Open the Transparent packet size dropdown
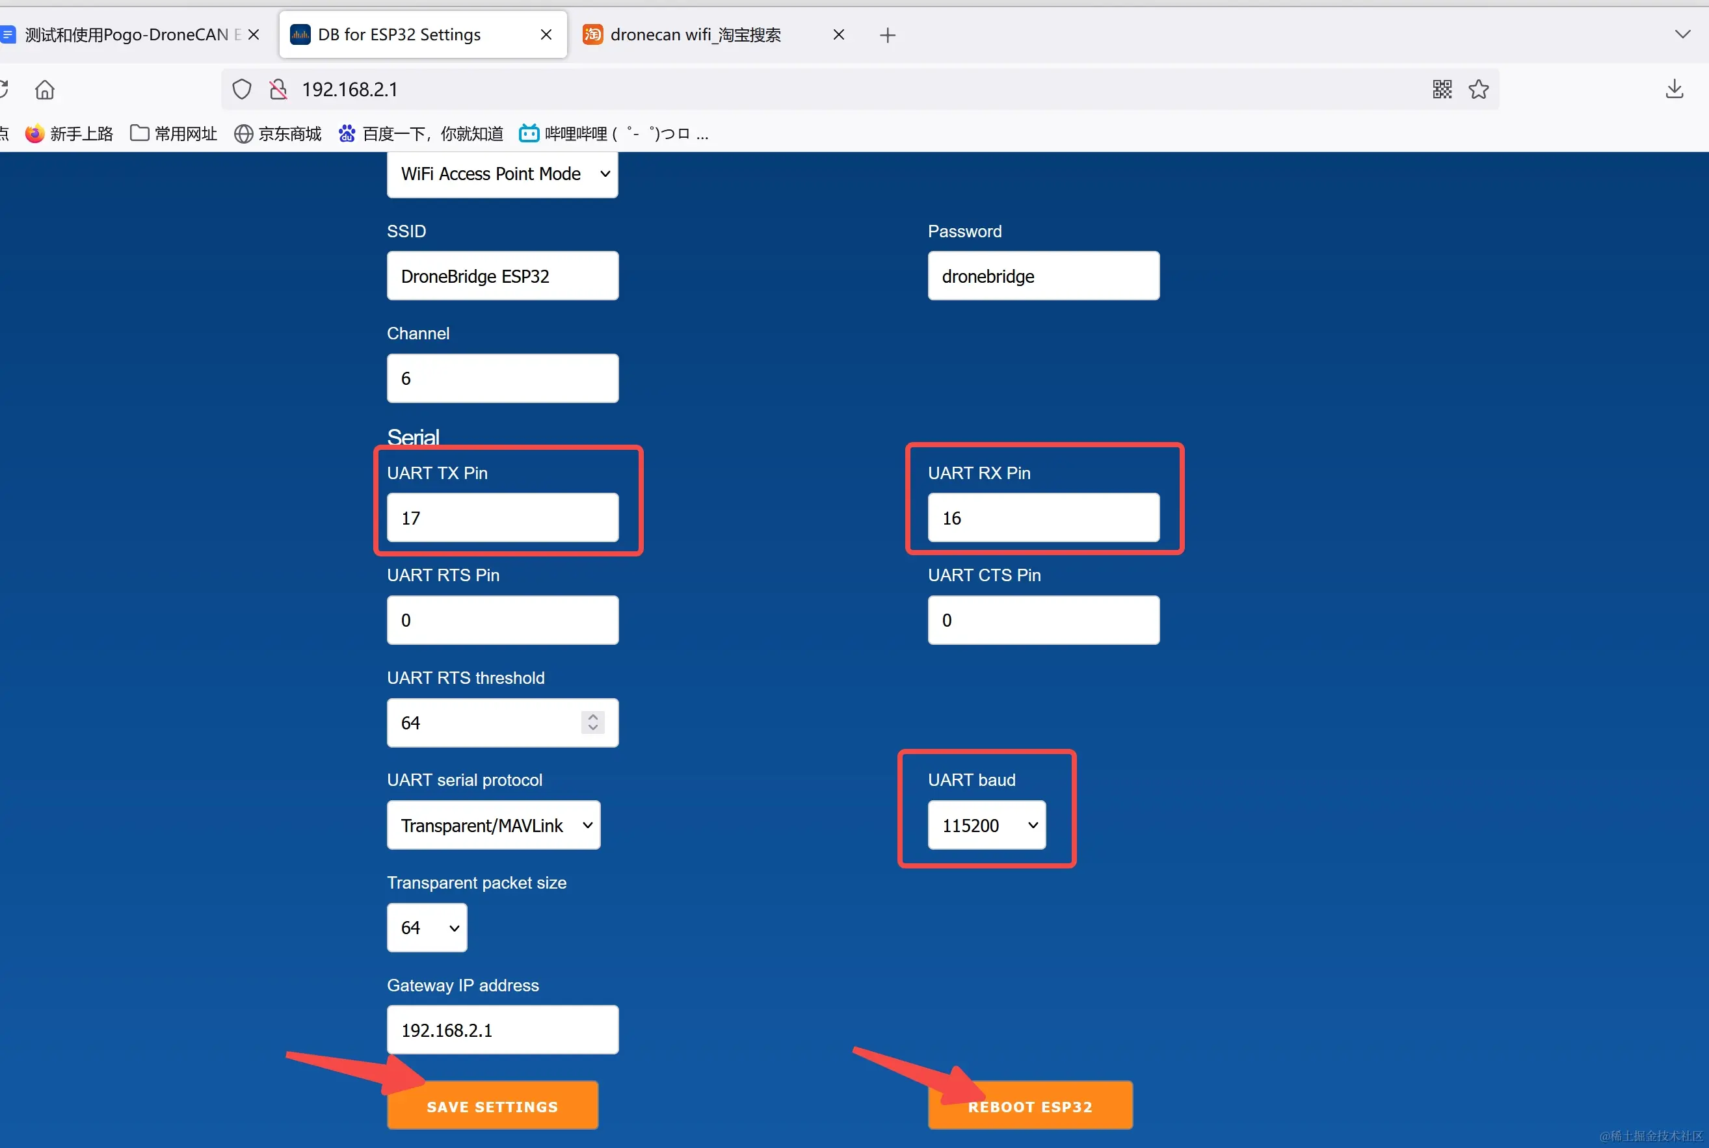 (427, 928)
